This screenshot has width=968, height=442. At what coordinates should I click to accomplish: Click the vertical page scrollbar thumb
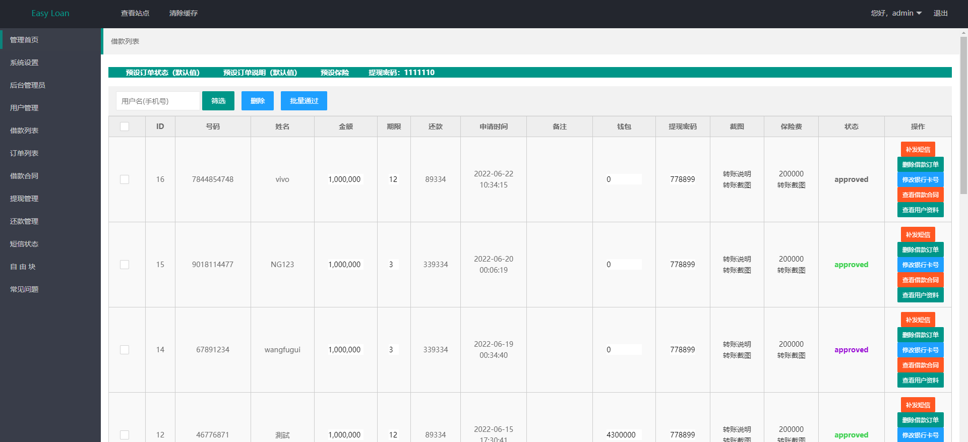(x=963, y=116)
